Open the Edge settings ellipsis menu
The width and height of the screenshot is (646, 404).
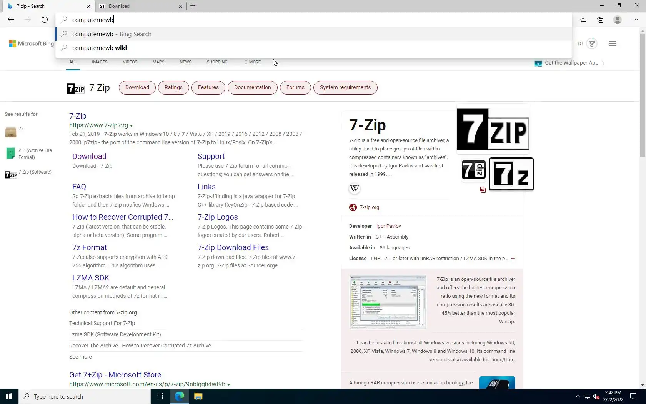point(635,20)
